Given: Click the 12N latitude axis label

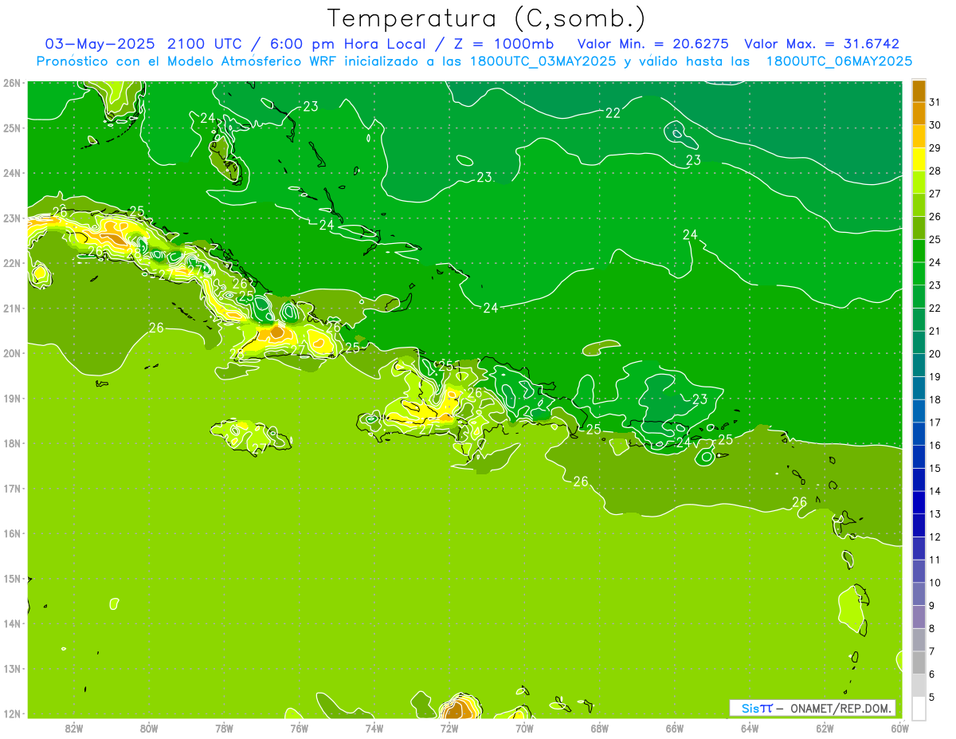Looking at the screenshot, I should tap(11, 713).
